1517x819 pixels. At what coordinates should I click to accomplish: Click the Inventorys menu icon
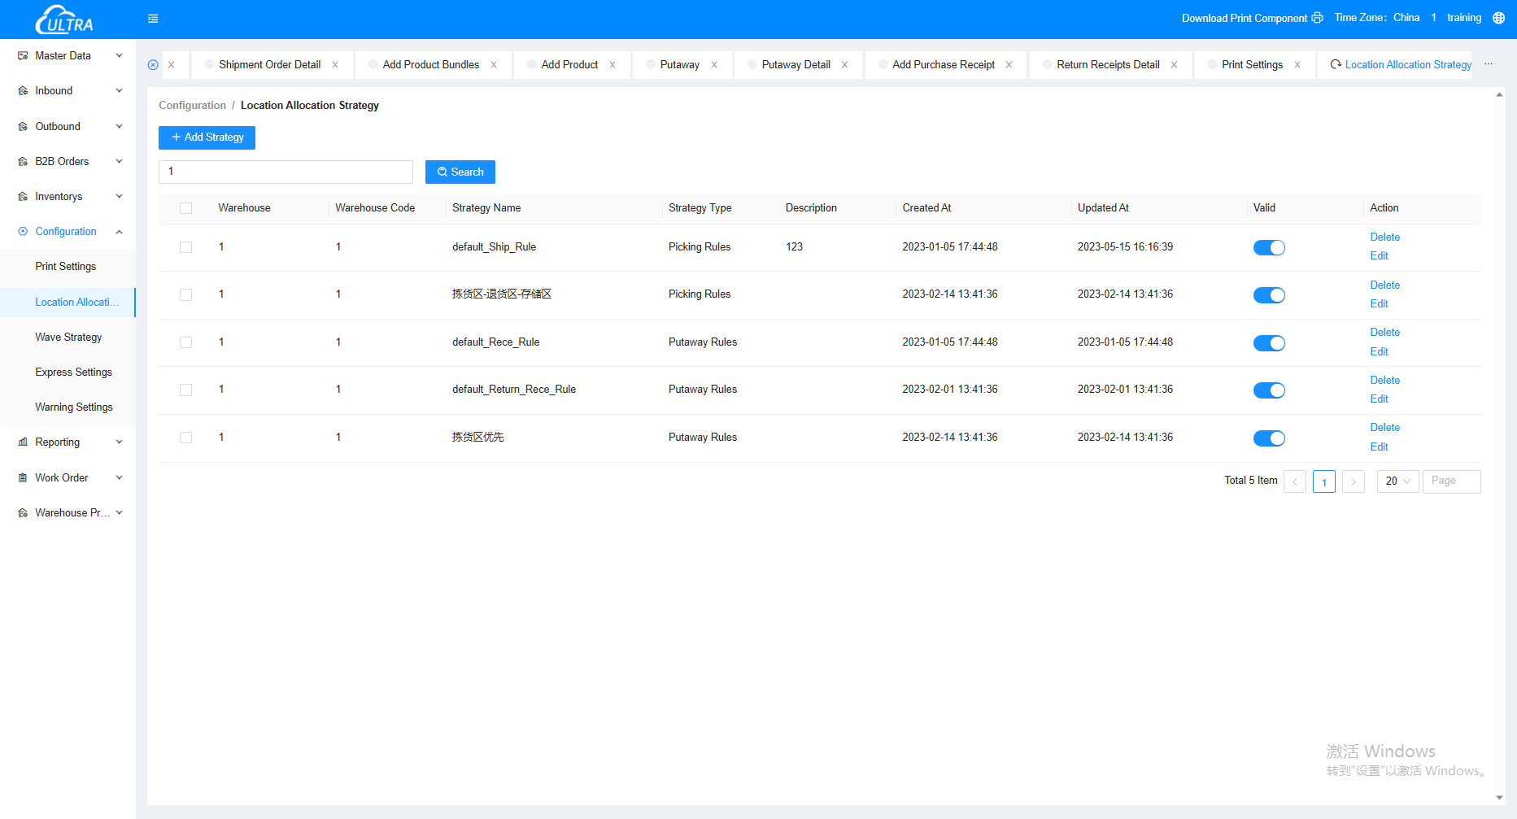click(x=23, y=197)
